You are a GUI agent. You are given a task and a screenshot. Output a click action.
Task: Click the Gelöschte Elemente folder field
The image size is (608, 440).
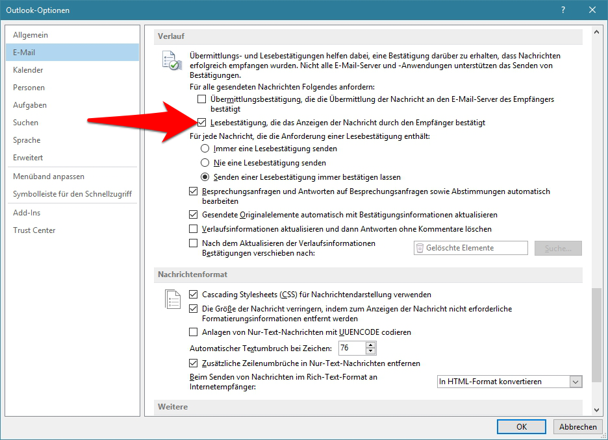pyautogui.click(x=471, y=248)
